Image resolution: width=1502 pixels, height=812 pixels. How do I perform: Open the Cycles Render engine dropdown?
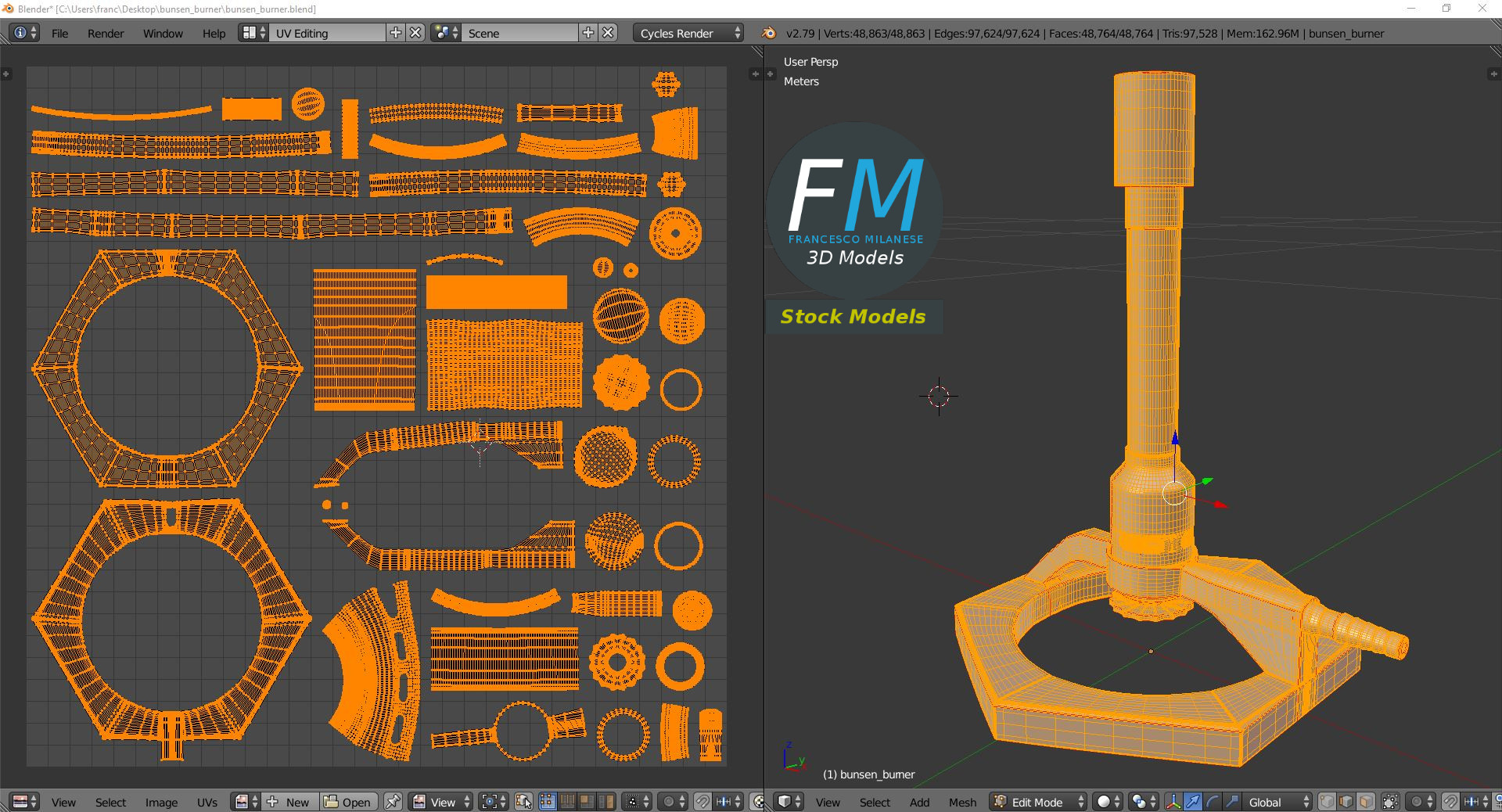tap(688, 33)
